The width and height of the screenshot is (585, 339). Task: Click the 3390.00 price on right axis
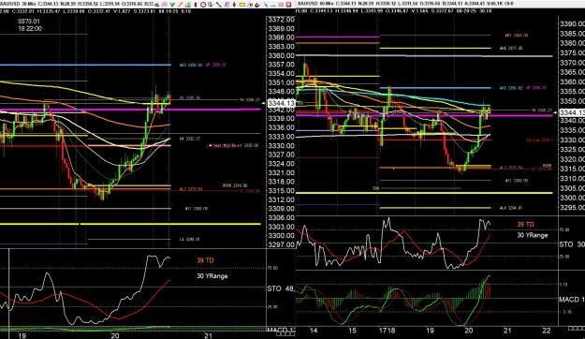[x=572, y=24]
